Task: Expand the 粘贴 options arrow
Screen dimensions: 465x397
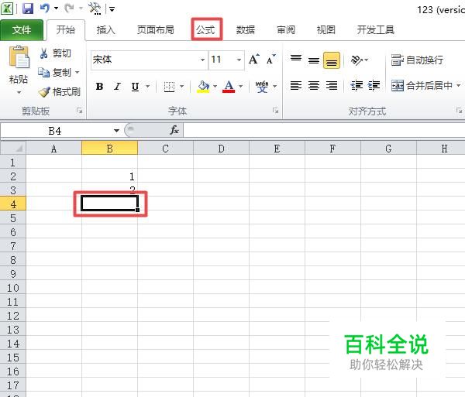Action: pyautogui.click(x=19, y=93)
